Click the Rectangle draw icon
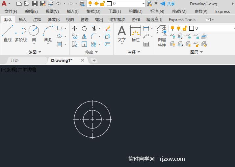This screenshot has height=167, width=235. point(60,28)
